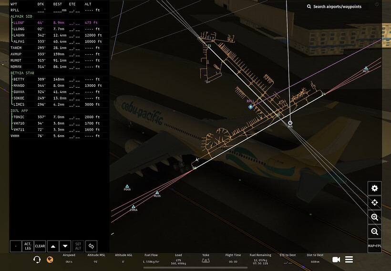Select the VH710 waypoint row
Image resolution: width=391 pixels, height=271 pixels.
pos(59,123)
